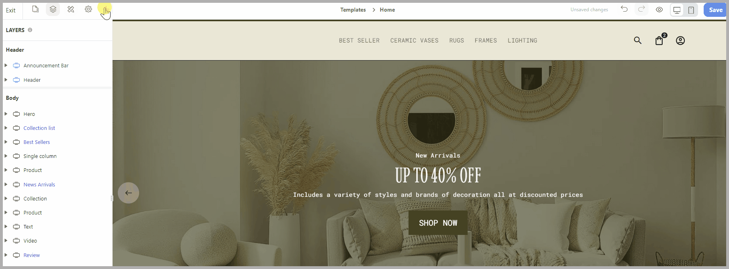Open the shopping bag cart icon
Viewport: 729px width, 269px height.
click(659, 40)
